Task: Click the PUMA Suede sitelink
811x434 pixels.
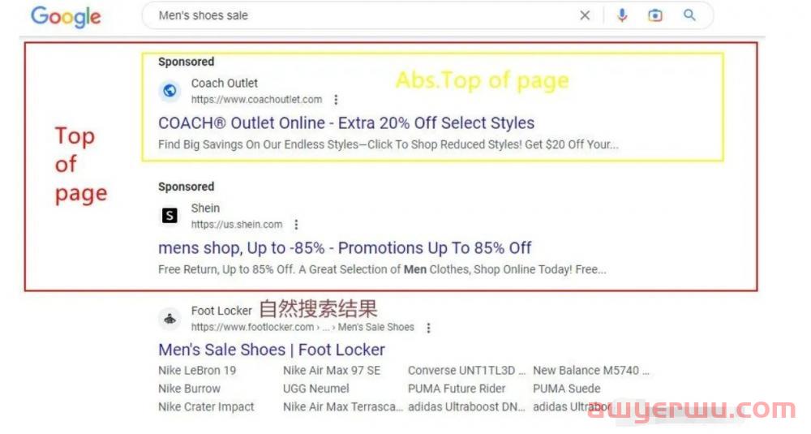Action: [567, 389]
